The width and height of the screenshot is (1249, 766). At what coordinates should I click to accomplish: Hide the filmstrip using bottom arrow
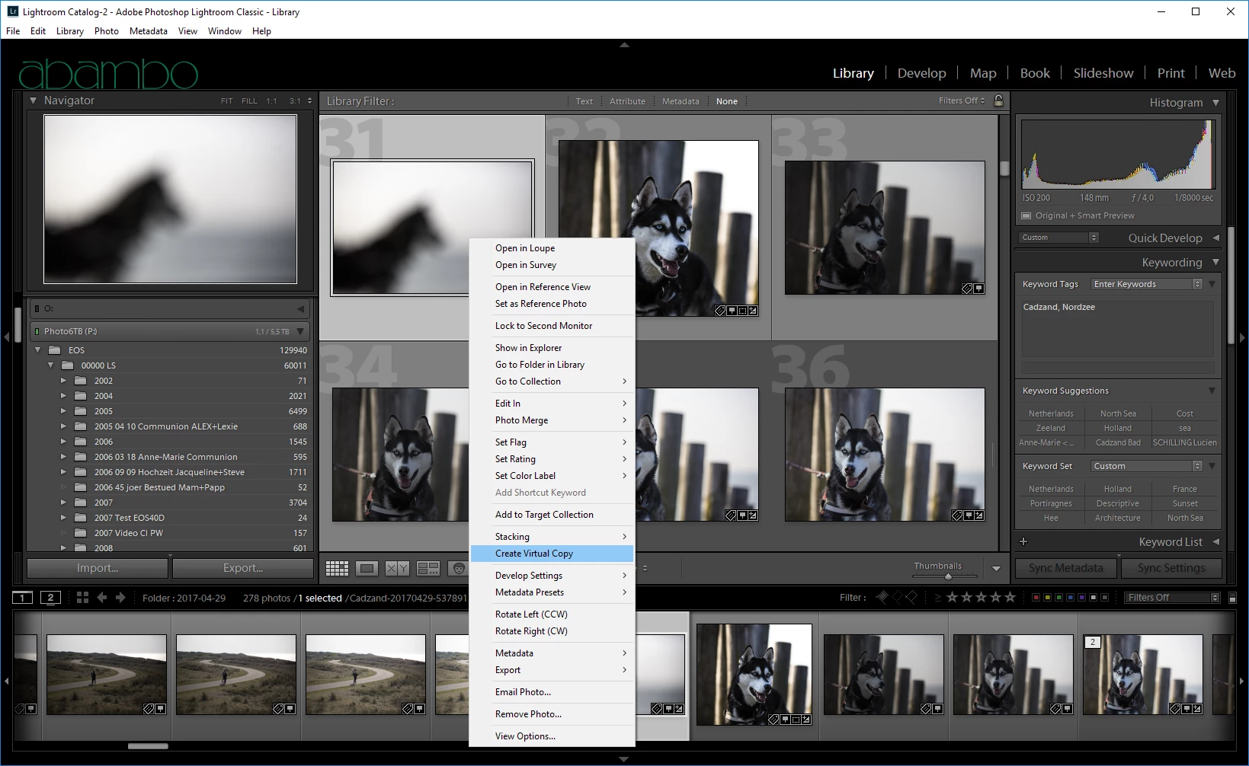624,759
